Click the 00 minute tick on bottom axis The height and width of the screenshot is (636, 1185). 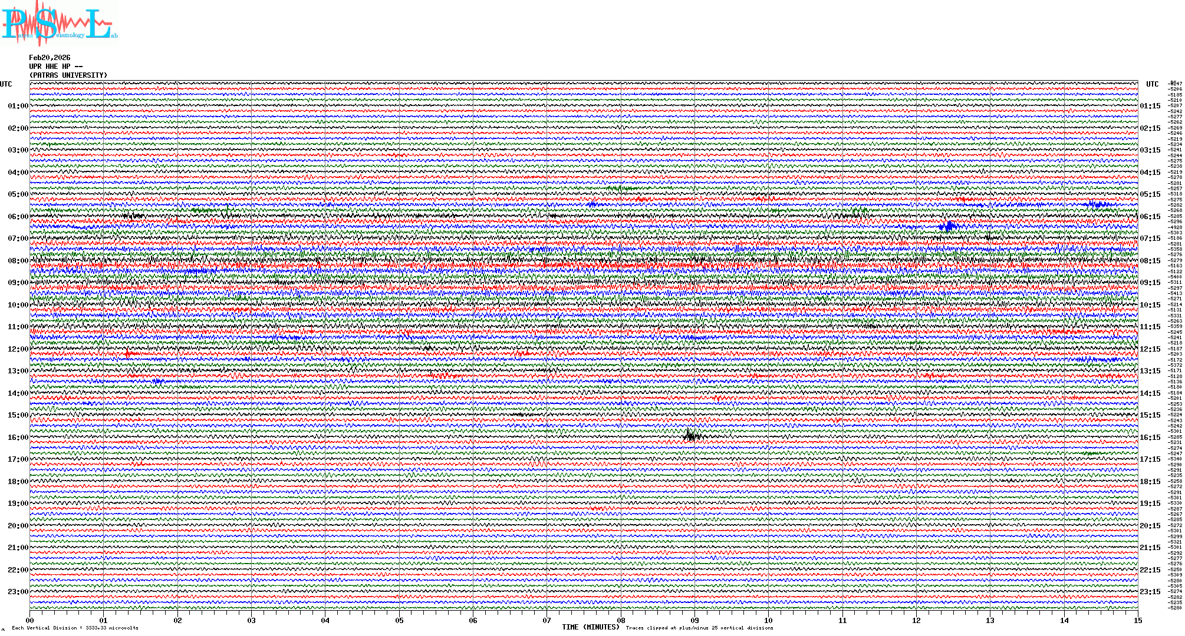tap(30, 621)
